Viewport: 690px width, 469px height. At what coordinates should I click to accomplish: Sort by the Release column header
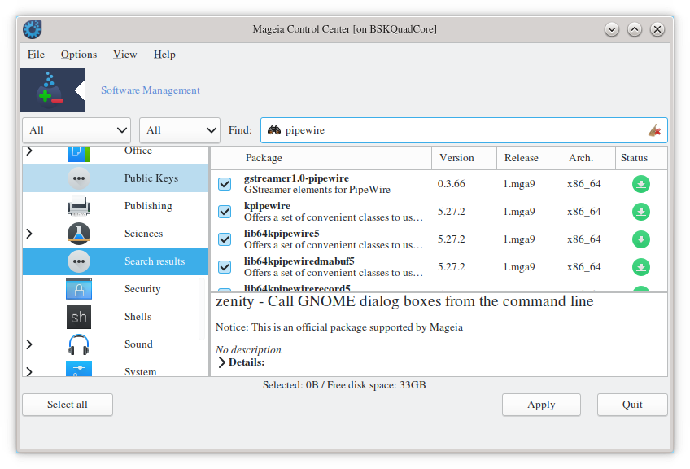point(529,158)
